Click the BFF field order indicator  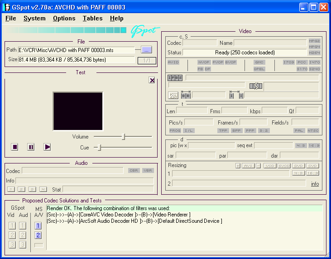point(236,131)
